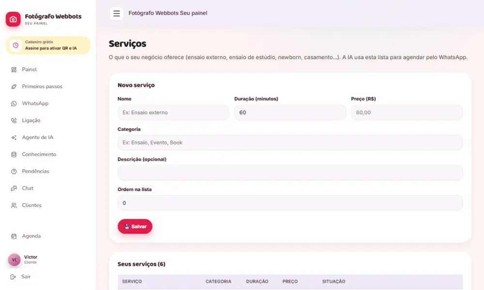Click the WhatsApp sidebar icon

14,103
